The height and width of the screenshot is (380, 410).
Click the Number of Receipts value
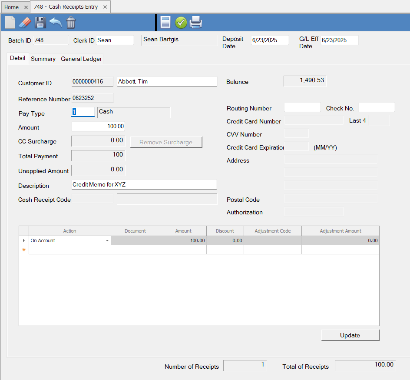(245, 365)
